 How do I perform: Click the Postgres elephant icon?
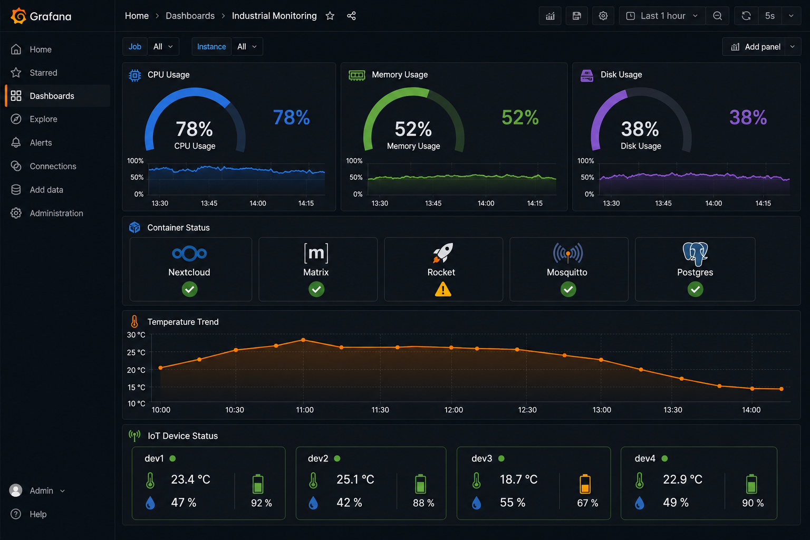point(695,254)
